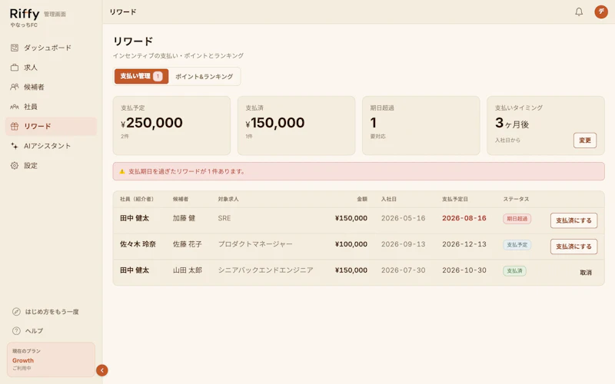Click プロダクトマネージャー job cell
Image resolution: width=615 pixels, height=384 pixels.
[x=255, y=244]
